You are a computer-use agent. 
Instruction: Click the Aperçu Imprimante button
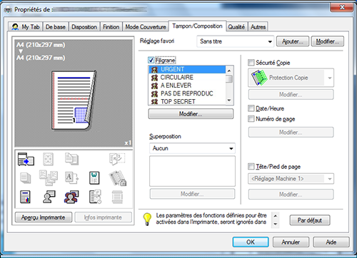click(x=44, y=217)
